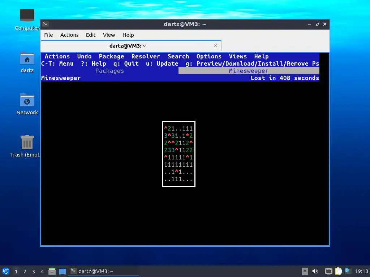Image resolution: width=370 pixels, height=277 pixels.
Task: Click the dartz@VM3 taskbar window button
Action: tap(104, 271)
